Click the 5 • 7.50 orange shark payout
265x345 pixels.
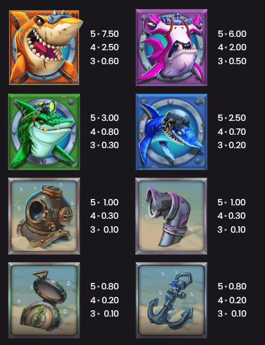tap(104, 34)
